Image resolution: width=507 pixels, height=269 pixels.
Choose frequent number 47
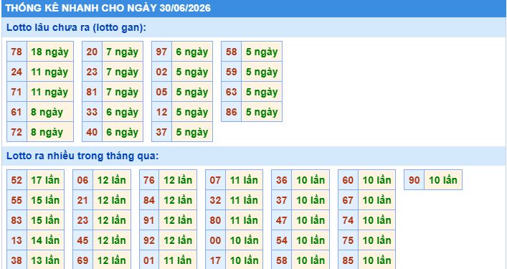point(281,220)
